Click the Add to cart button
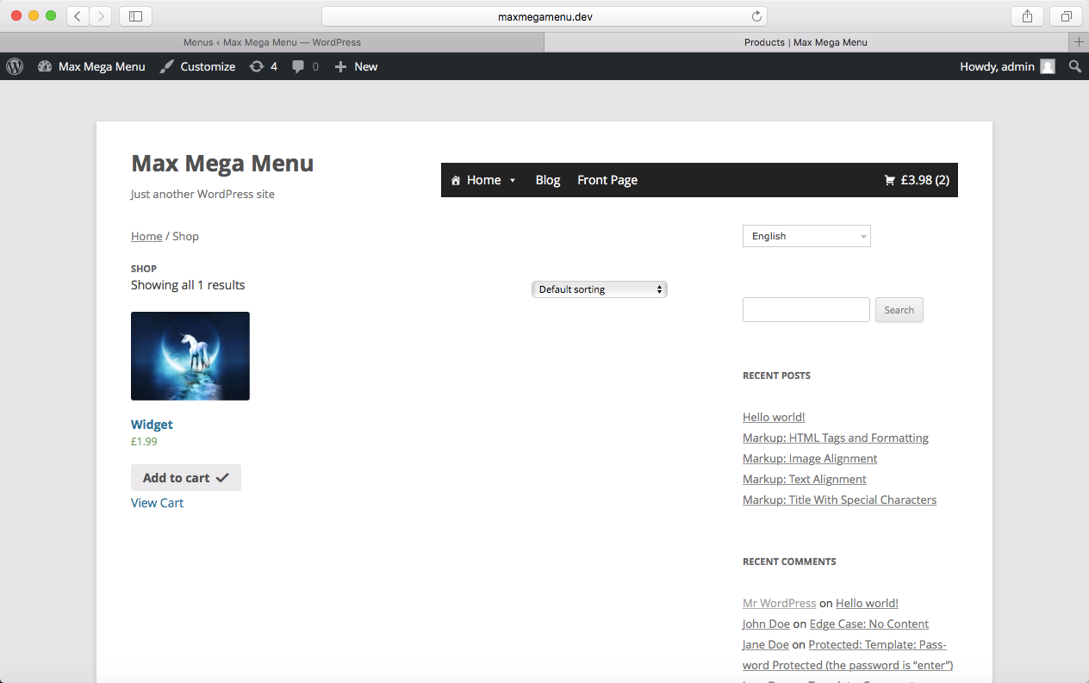The image size is (1089, 683). pos(186,478)
